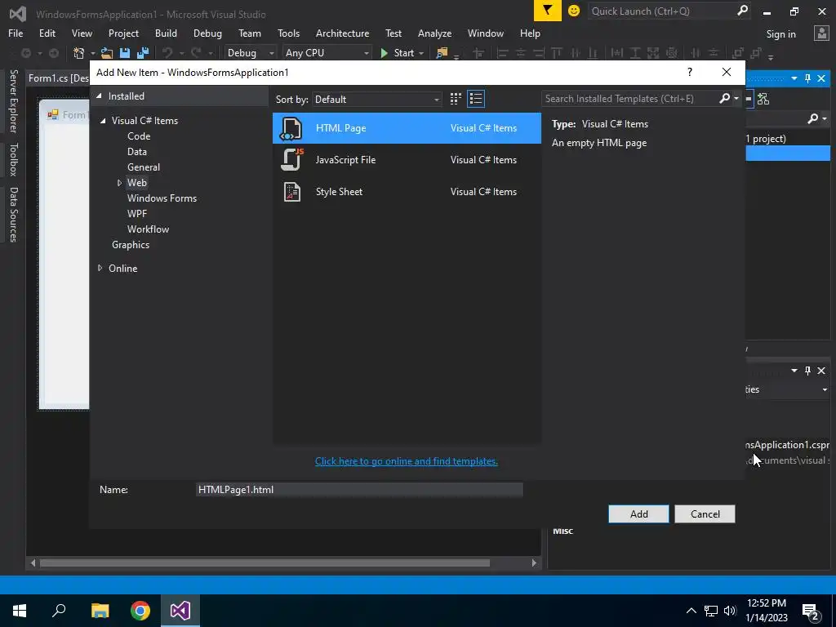Open the Server Explorer side tab
Screen dimensions: 836x627
13,100
